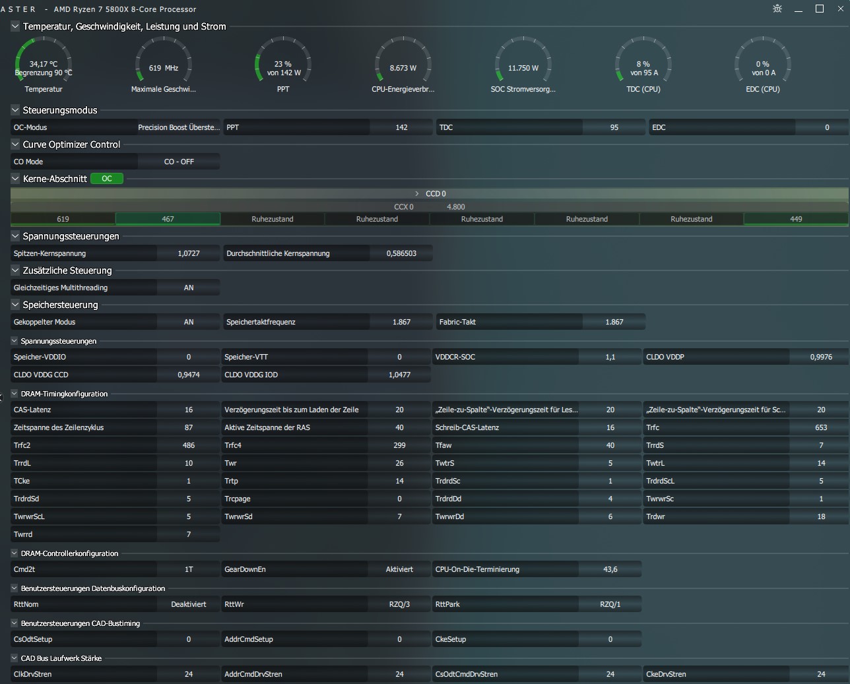Click the VDDCR-SOC value 1,1

coord(610,357)
